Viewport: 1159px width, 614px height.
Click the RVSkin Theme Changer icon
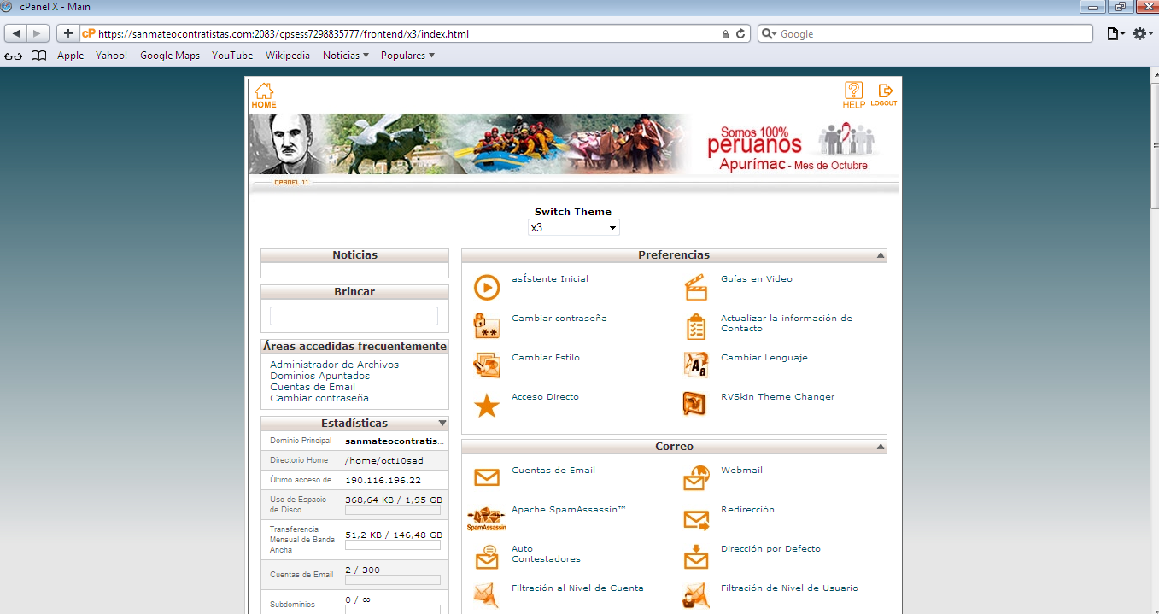point(696,402)
